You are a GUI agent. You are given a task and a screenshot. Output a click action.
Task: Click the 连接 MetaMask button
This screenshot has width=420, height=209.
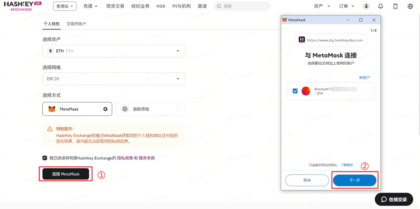[x=66, y=174]
